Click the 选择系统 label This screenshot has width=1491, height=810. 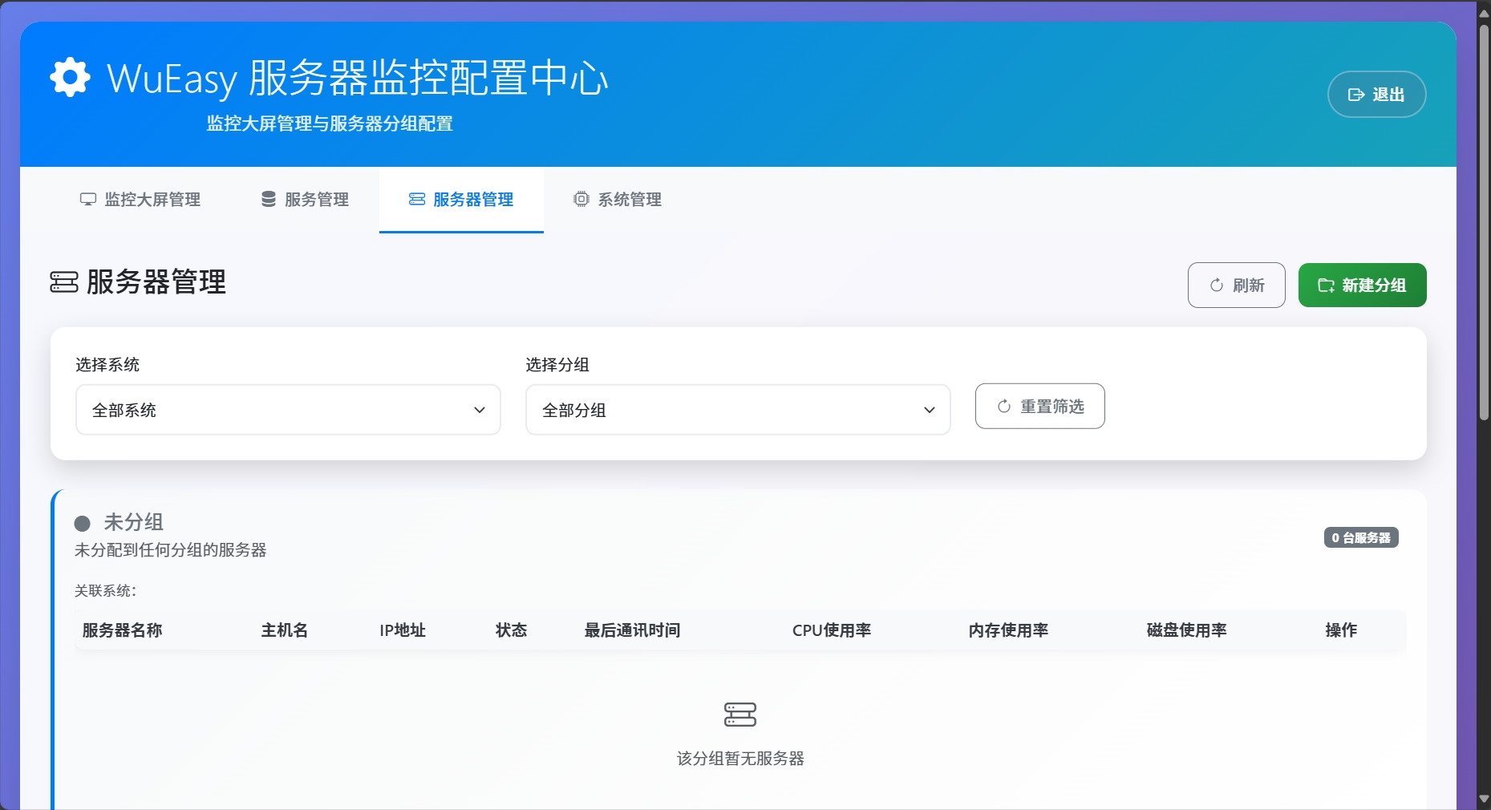tap(107, 365)
